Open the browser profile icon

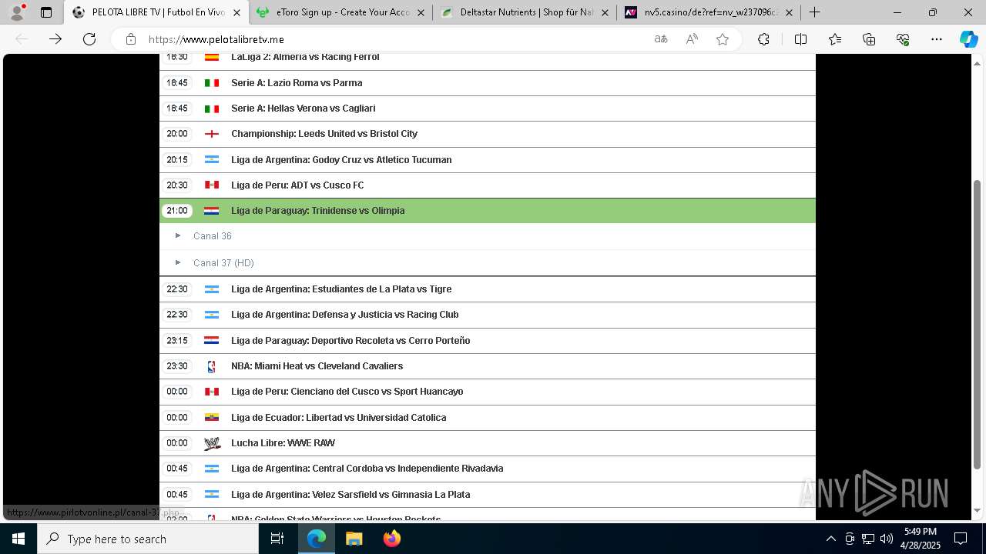tap(17, 12)
